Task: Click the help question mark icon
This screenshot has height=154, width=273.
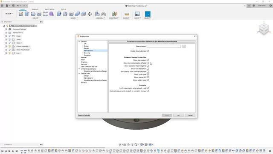Action: [270, 6]
